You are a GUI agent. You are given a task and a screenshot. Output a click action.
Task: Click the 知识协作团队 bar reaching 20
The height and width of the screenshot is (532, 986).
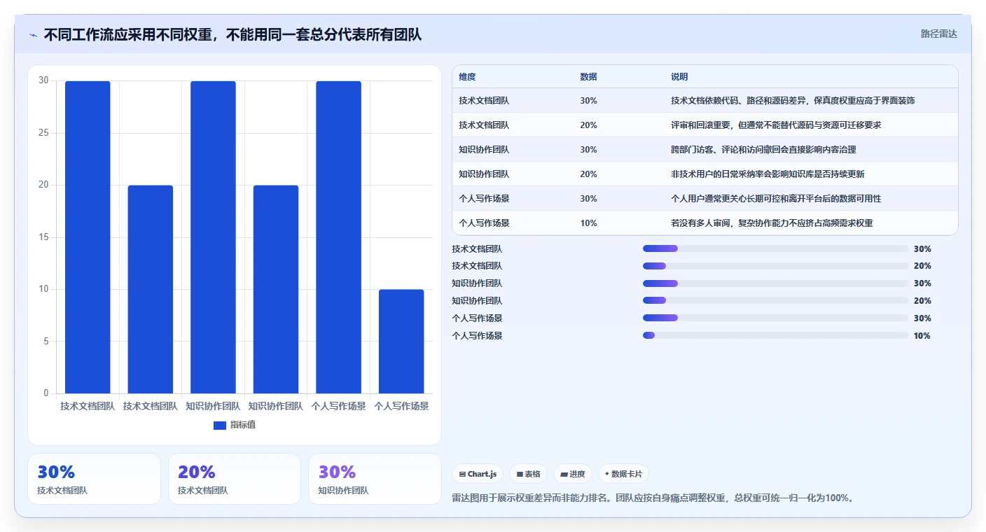pyautogui.click(x=276, y=289)
